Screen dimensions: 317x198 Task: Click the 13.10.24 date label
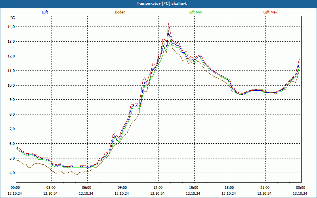(x=300, y=193)
